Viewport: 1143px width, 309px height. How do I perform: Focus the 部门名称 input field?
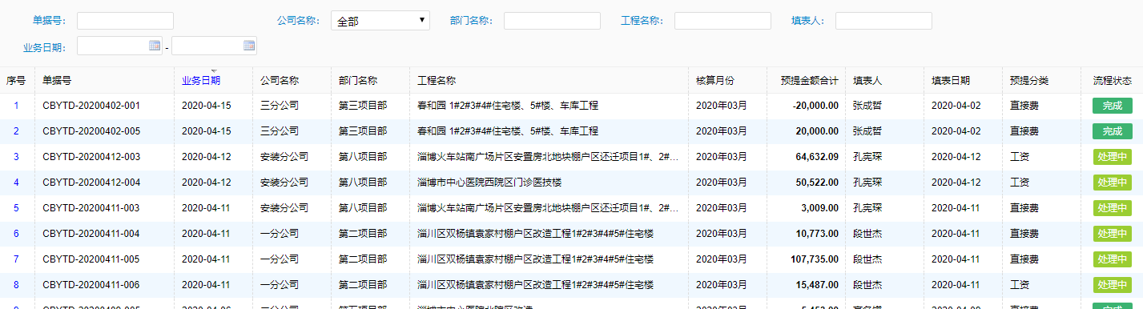point(552,21)
